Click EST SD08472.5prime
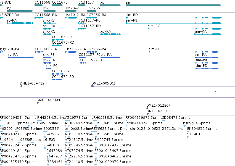 (x=164, y=120)
